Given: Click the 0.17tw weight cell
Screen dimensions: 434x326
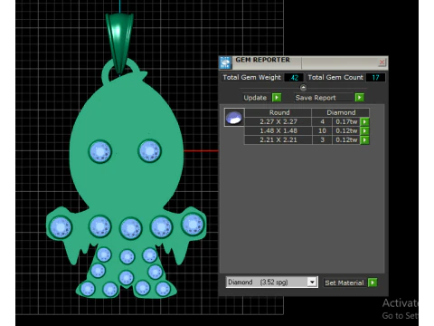Looking at the screenshot, I should pos(346,122).
